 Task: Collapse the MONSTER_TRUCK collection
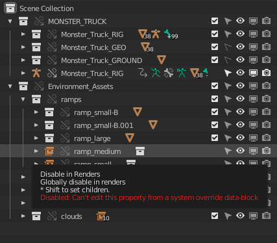point(10,21)
